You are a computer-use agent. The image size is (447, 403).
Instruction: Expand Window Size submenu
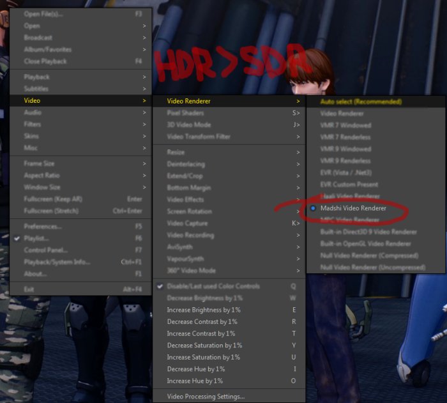pyautogui.click(x=80, y=187)
